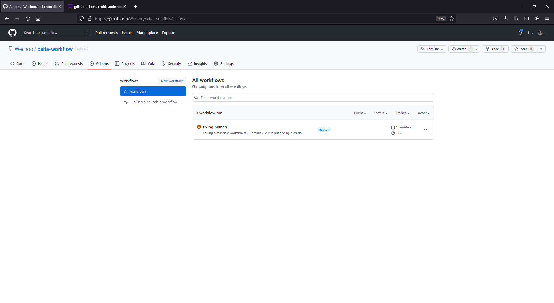Viewport: 554px width, 303px height.
Task: Click the tracking protection shield icon
Action: tap(82, 19)
